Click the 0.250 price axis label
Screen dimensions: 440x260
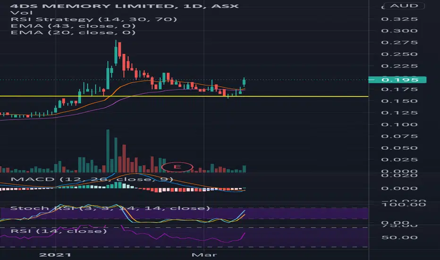399,54
